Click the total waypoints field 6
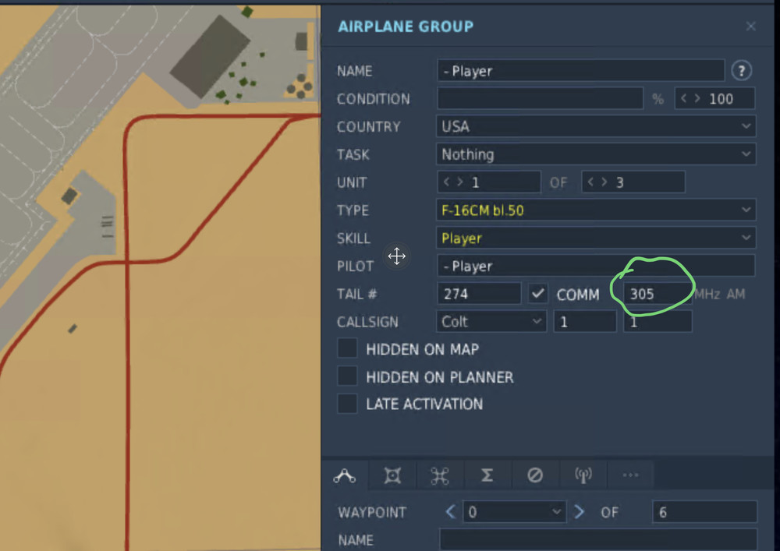Viewport: 780px width, 551px height. (x=705, y=512)
